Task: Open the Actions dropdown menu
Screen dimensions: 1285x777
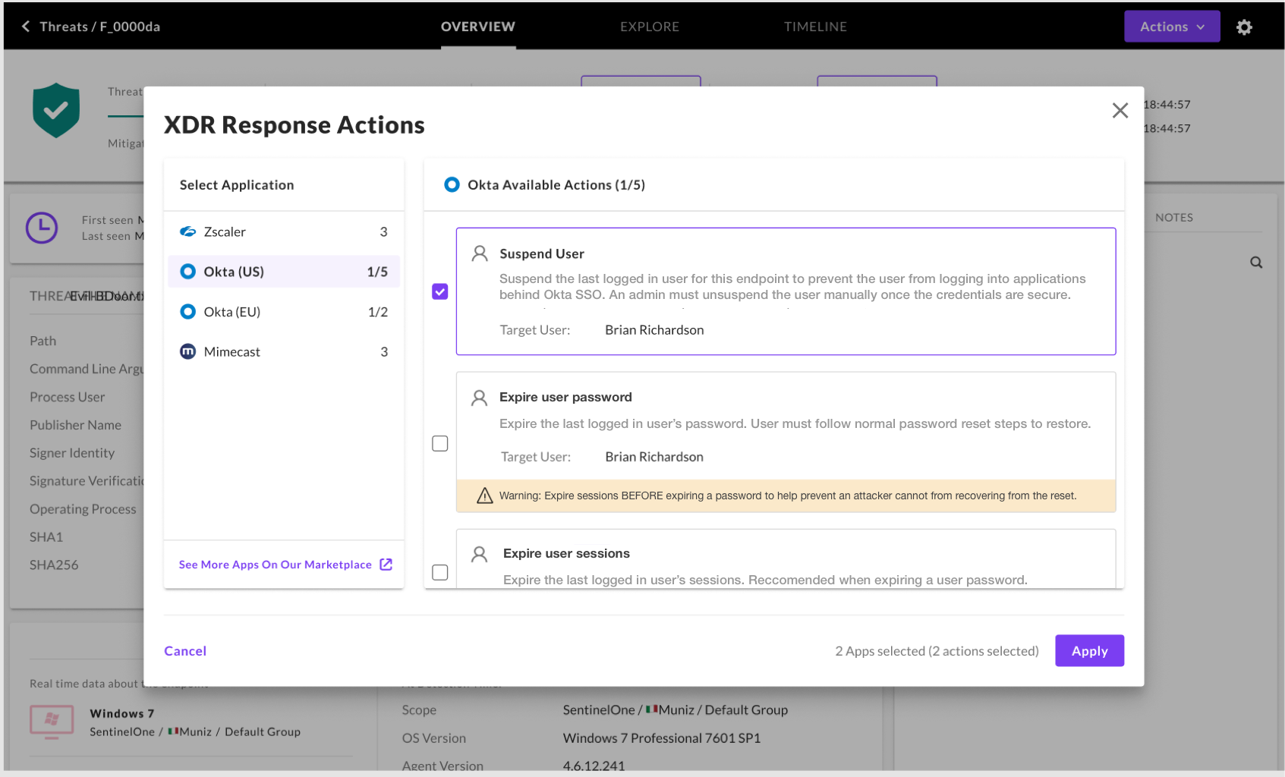Action: 1171,27
